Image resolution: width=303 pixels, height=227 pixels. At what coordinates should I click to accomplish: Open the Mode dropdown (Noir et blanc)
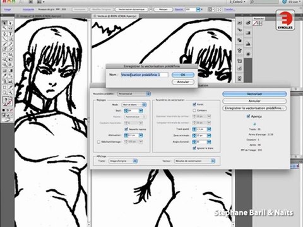(134, 105)
